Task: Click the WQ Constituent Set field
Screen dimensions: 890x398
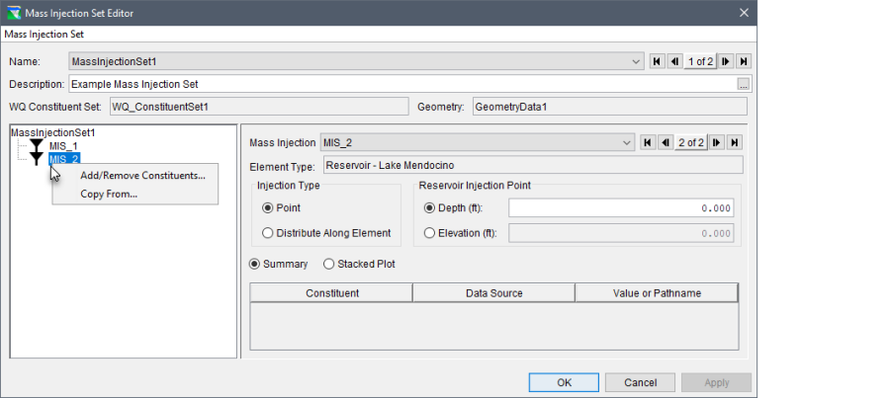Action: click(x=259, y=106)
